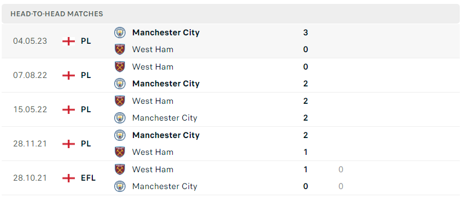Click England flag beside EFL label

tap(69, 178)
